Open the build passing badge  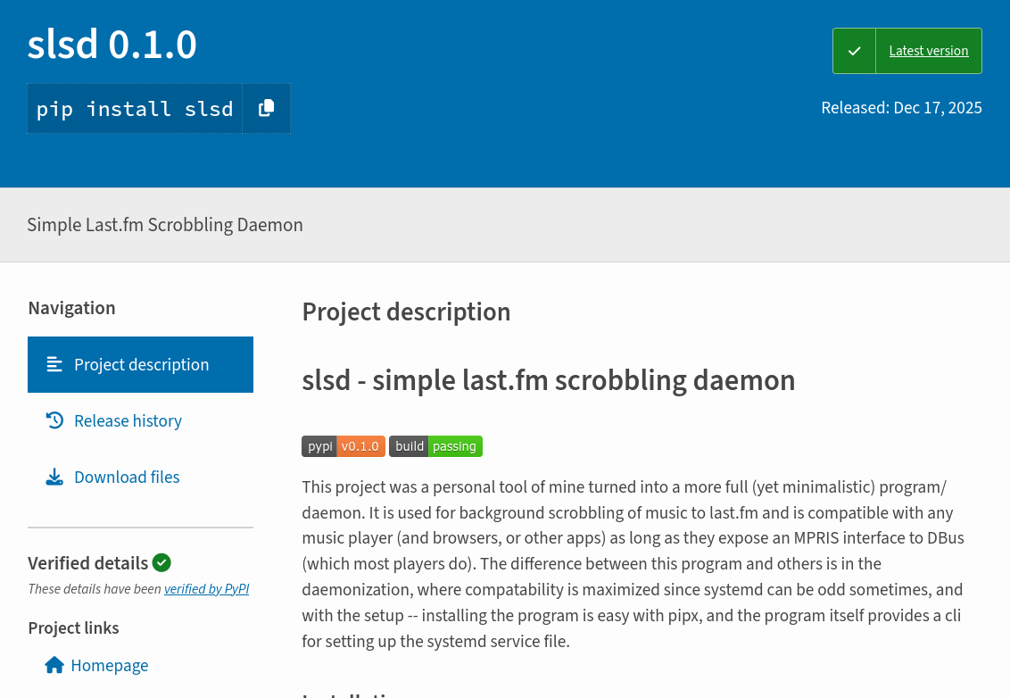(435, 446)
